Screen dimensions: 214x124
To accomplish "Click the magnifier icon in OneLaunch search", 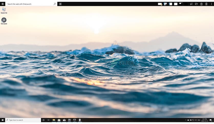I will pyautogui.click(x=55, y=4).
